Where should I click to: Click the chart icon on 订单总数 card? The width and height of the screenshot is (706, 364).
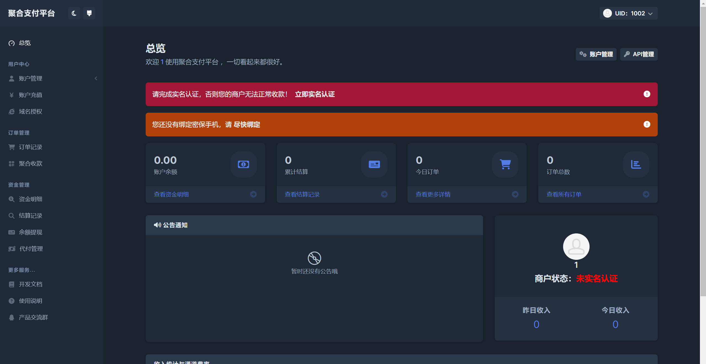tap(636, 165)
